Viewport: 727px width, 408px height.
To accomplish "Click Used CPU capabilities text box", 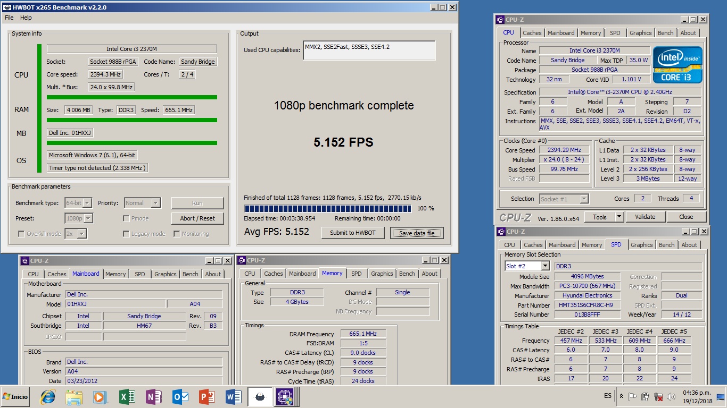I will click(369, 50).
